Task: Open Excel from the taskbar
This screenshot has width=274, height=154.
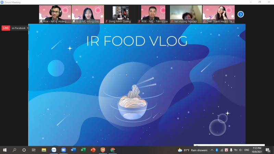Action: click(83, 150)
